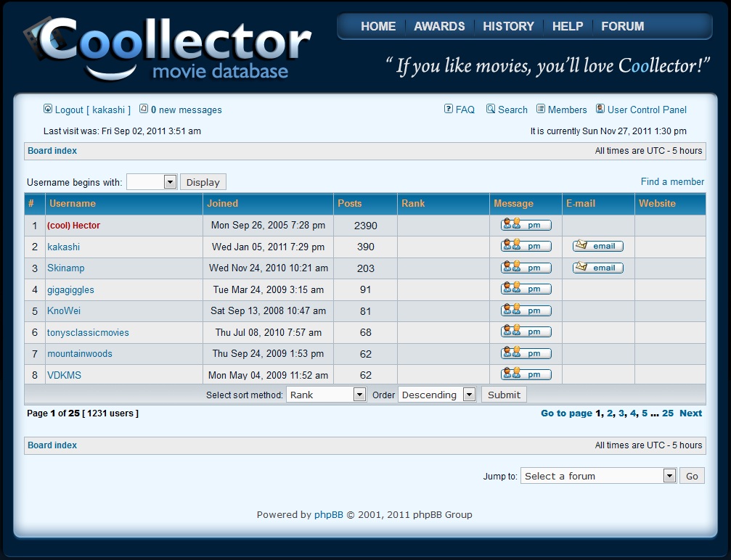Screen dimensions: 731x560
Task: Send a pm to mountainwoods
Action: click(526, 353)
